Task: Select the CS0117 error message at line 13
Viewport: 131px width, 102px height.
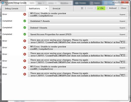Action: (x=78, y=74)
